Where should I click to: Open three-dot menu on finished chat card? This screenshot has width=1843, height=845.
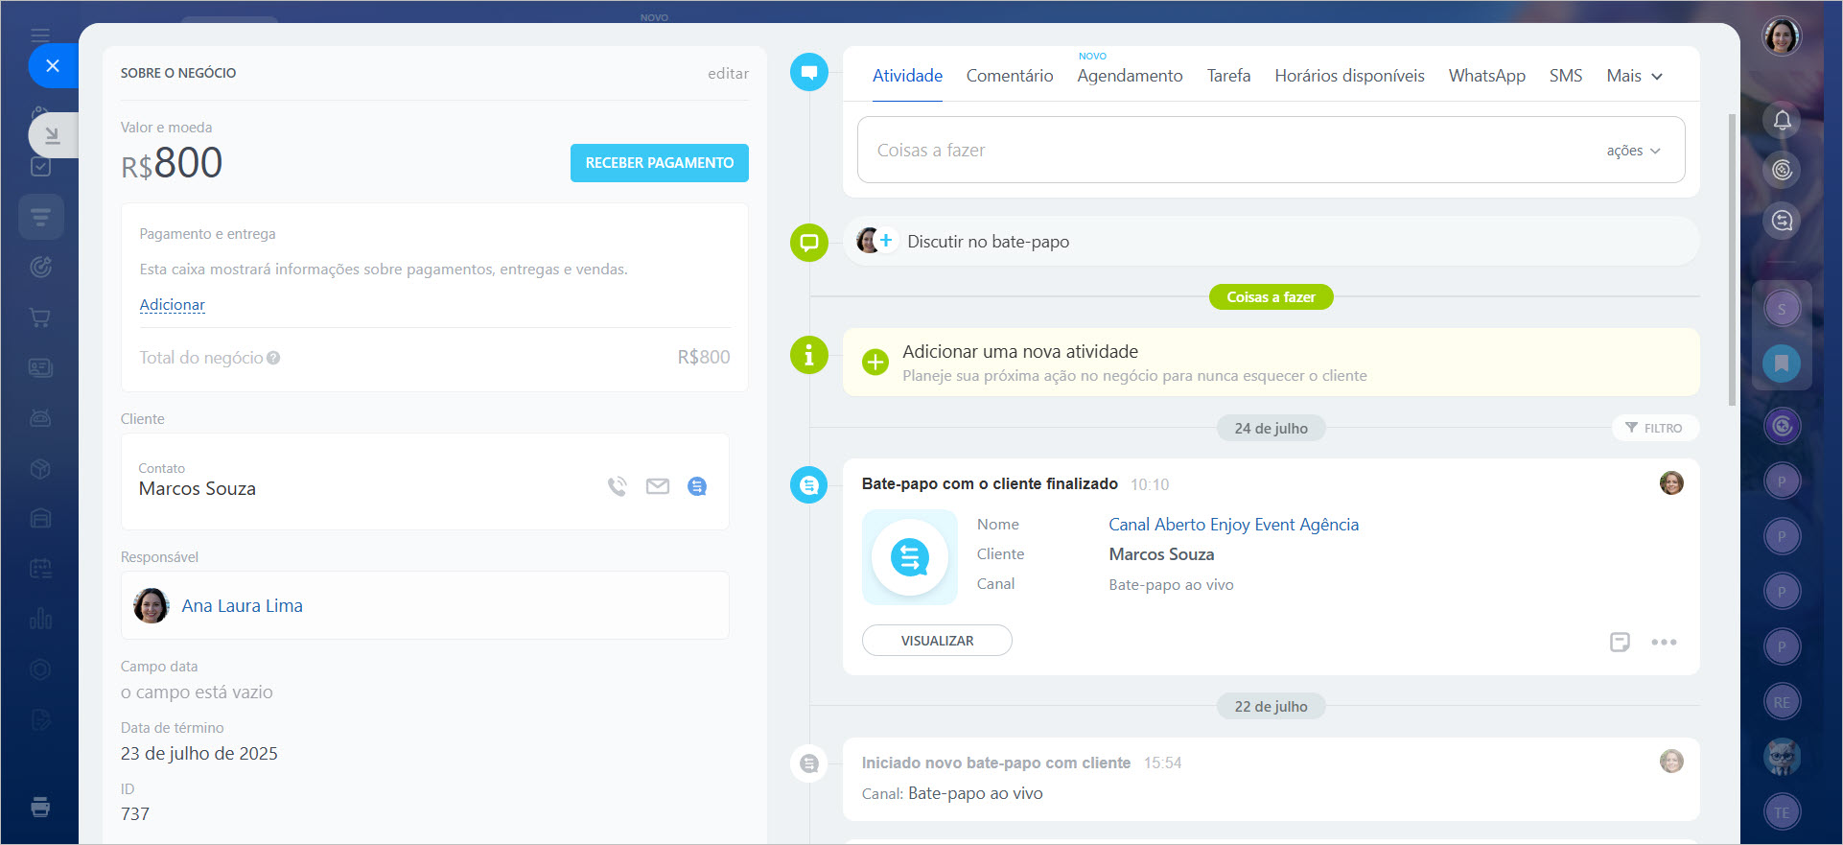(x=1664, y=642)
